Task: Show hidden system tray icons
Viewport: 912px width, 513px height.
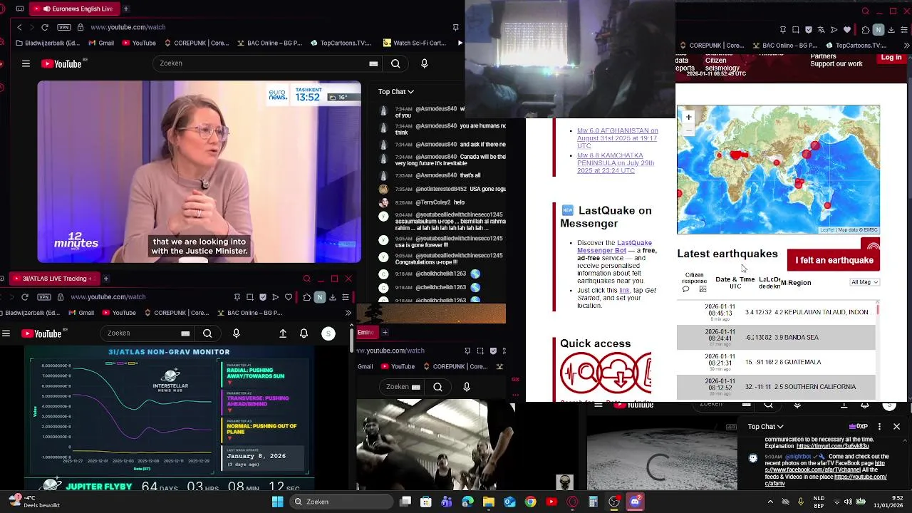Action: pyautogui.click(x=770, y=502)
